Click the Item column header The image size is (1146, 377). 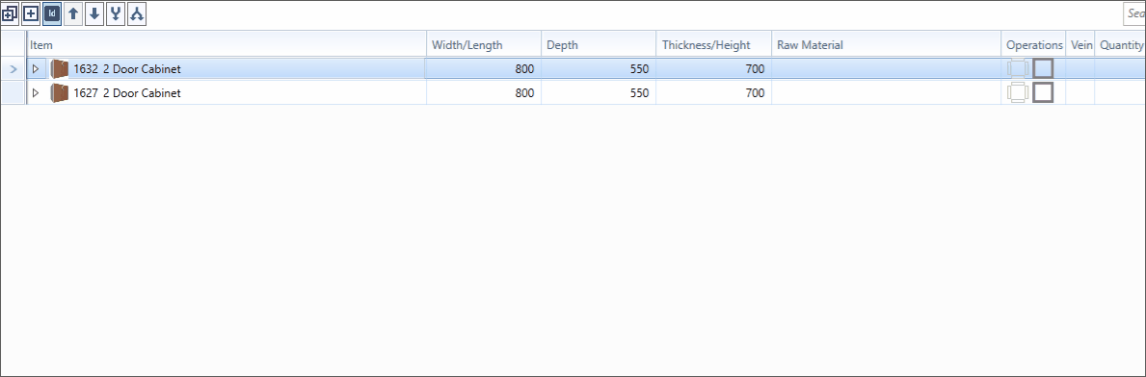pos(227,44)
